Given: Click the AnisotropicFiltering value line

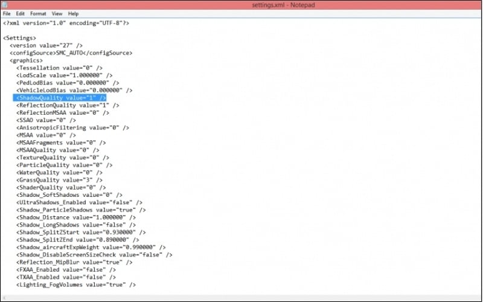Looking at the screenshot, I should [72, 127].
